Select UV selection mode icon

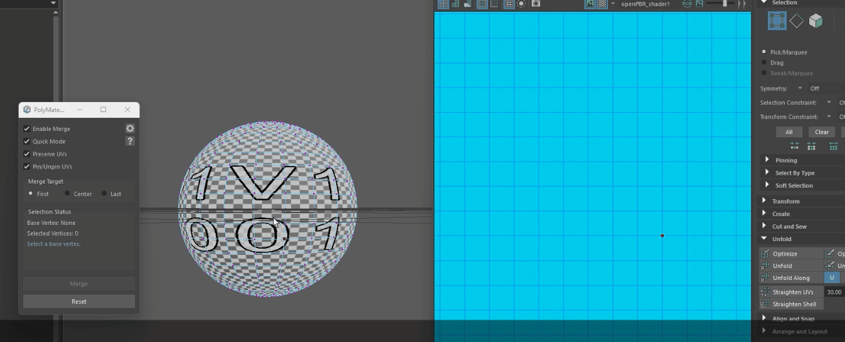pos(777,21)
